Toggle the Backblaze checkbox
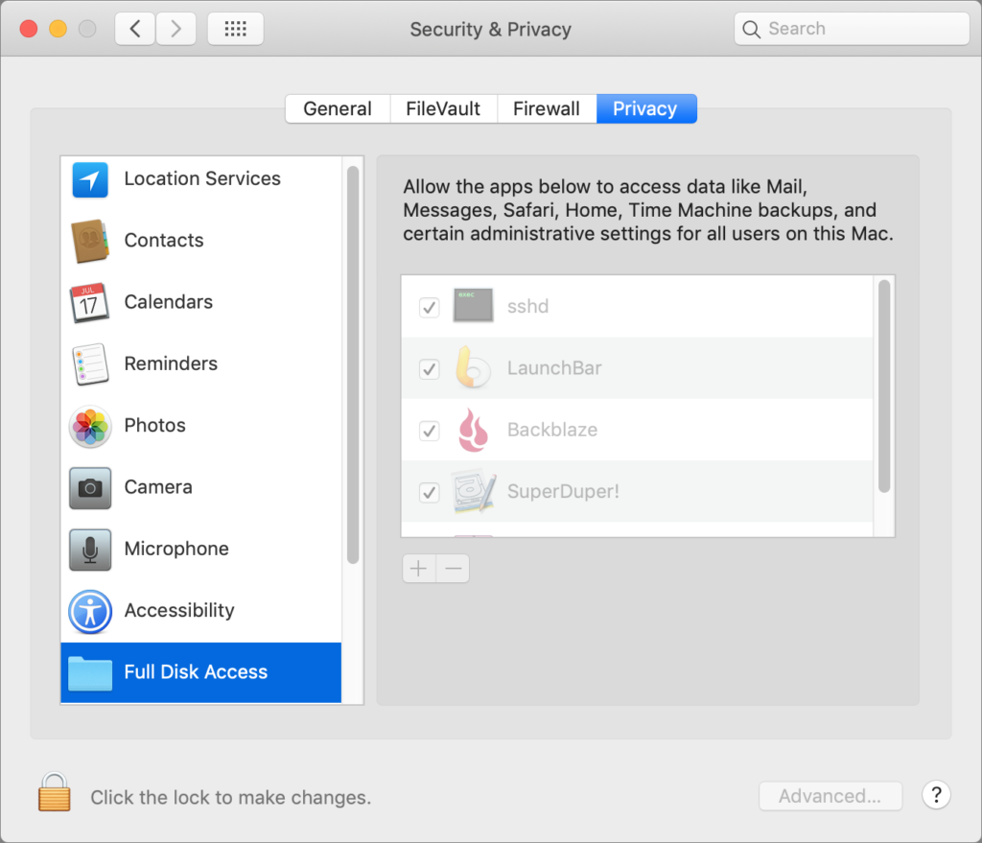 coord(429,431)
